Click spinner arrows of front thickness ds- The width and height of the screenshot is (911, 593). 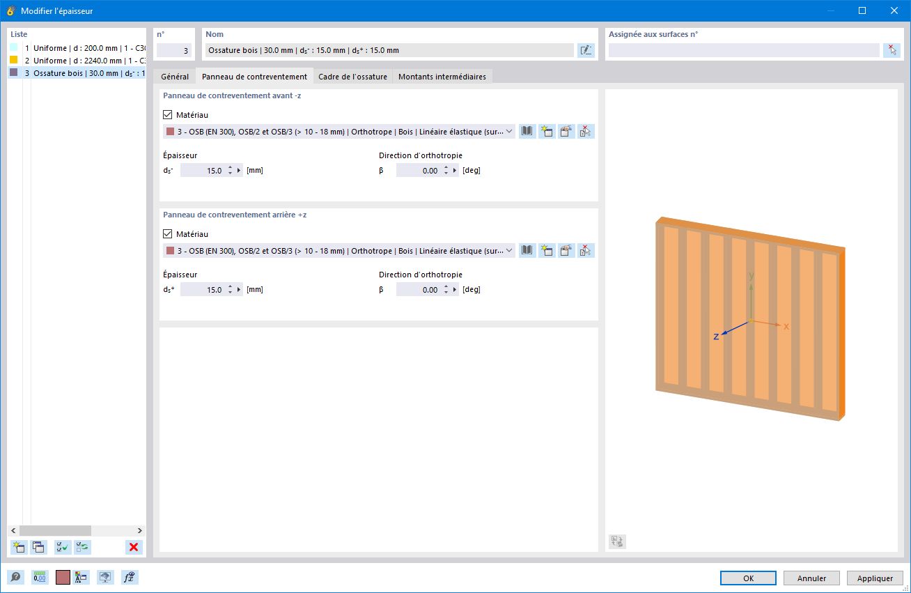[230, 171]
